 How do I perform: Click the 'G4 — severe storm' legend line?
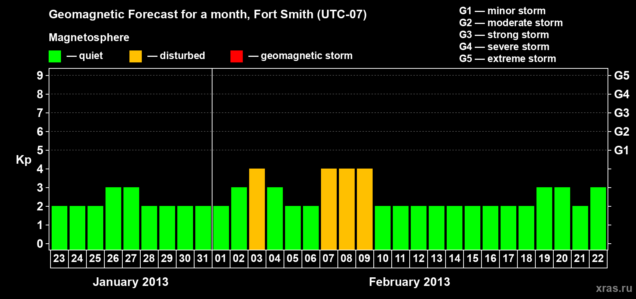[x=504, y=47]
